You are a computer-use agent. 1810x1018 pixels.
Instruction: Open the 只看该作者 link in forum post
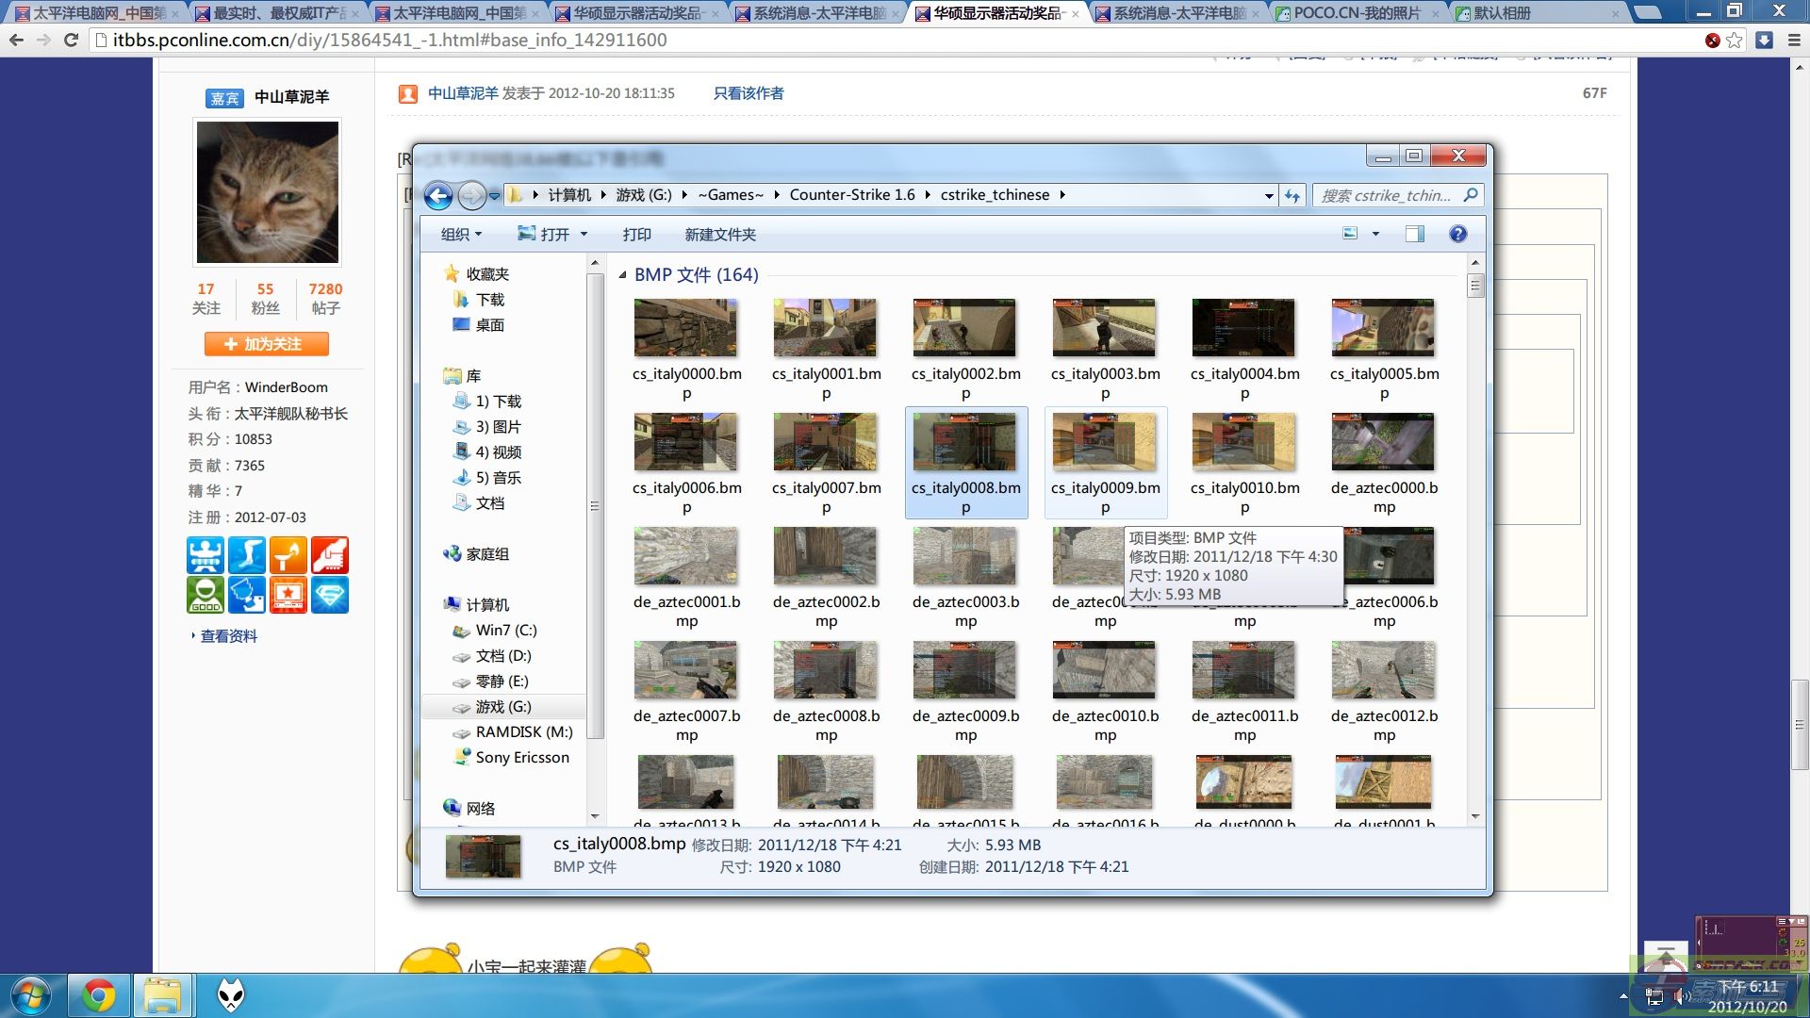(x=748, y=93)
